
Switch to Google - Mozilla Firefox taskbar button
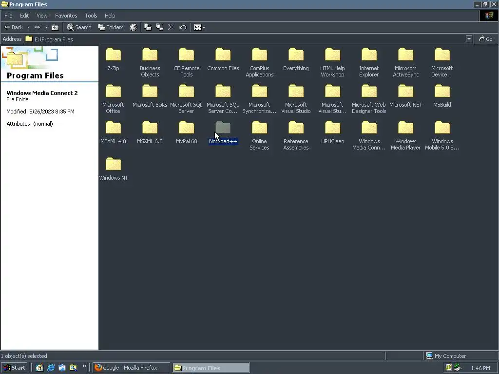[132, 368]
